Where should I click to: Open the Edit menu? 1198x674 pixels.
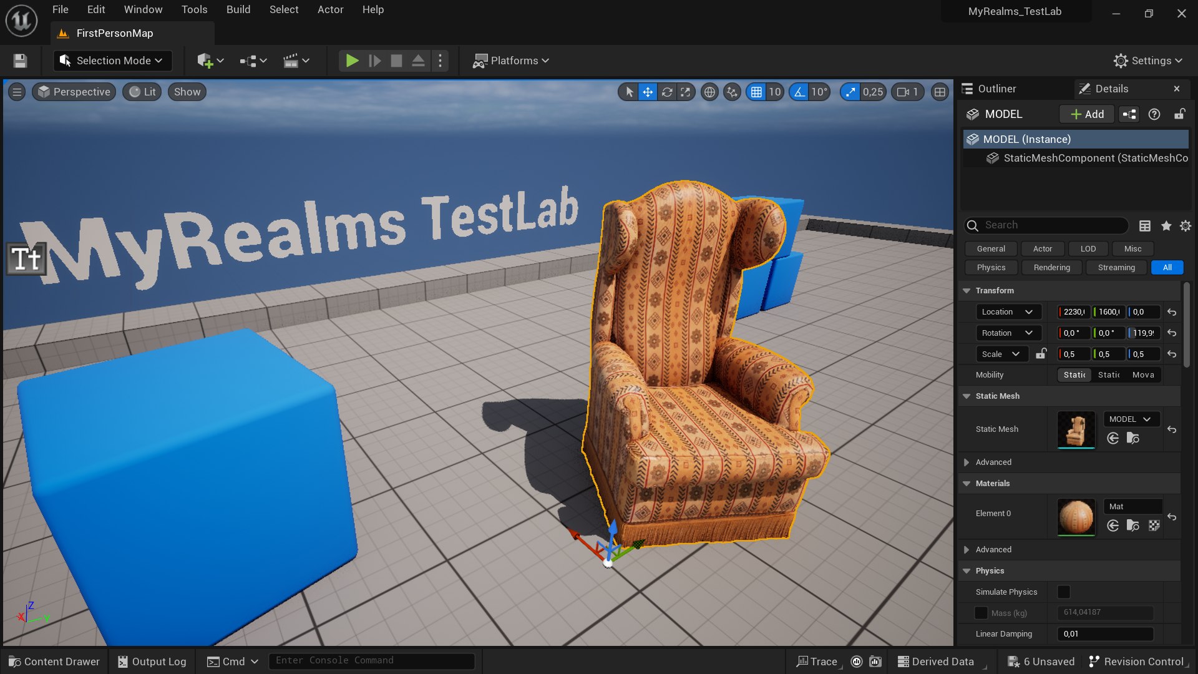pos(96,9)
